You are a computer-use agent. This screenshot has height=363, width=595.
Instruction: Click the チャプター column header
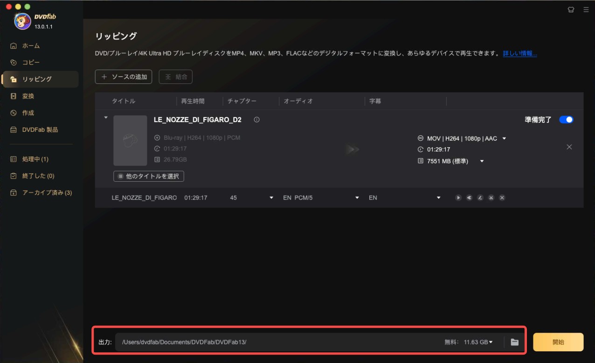242,101
